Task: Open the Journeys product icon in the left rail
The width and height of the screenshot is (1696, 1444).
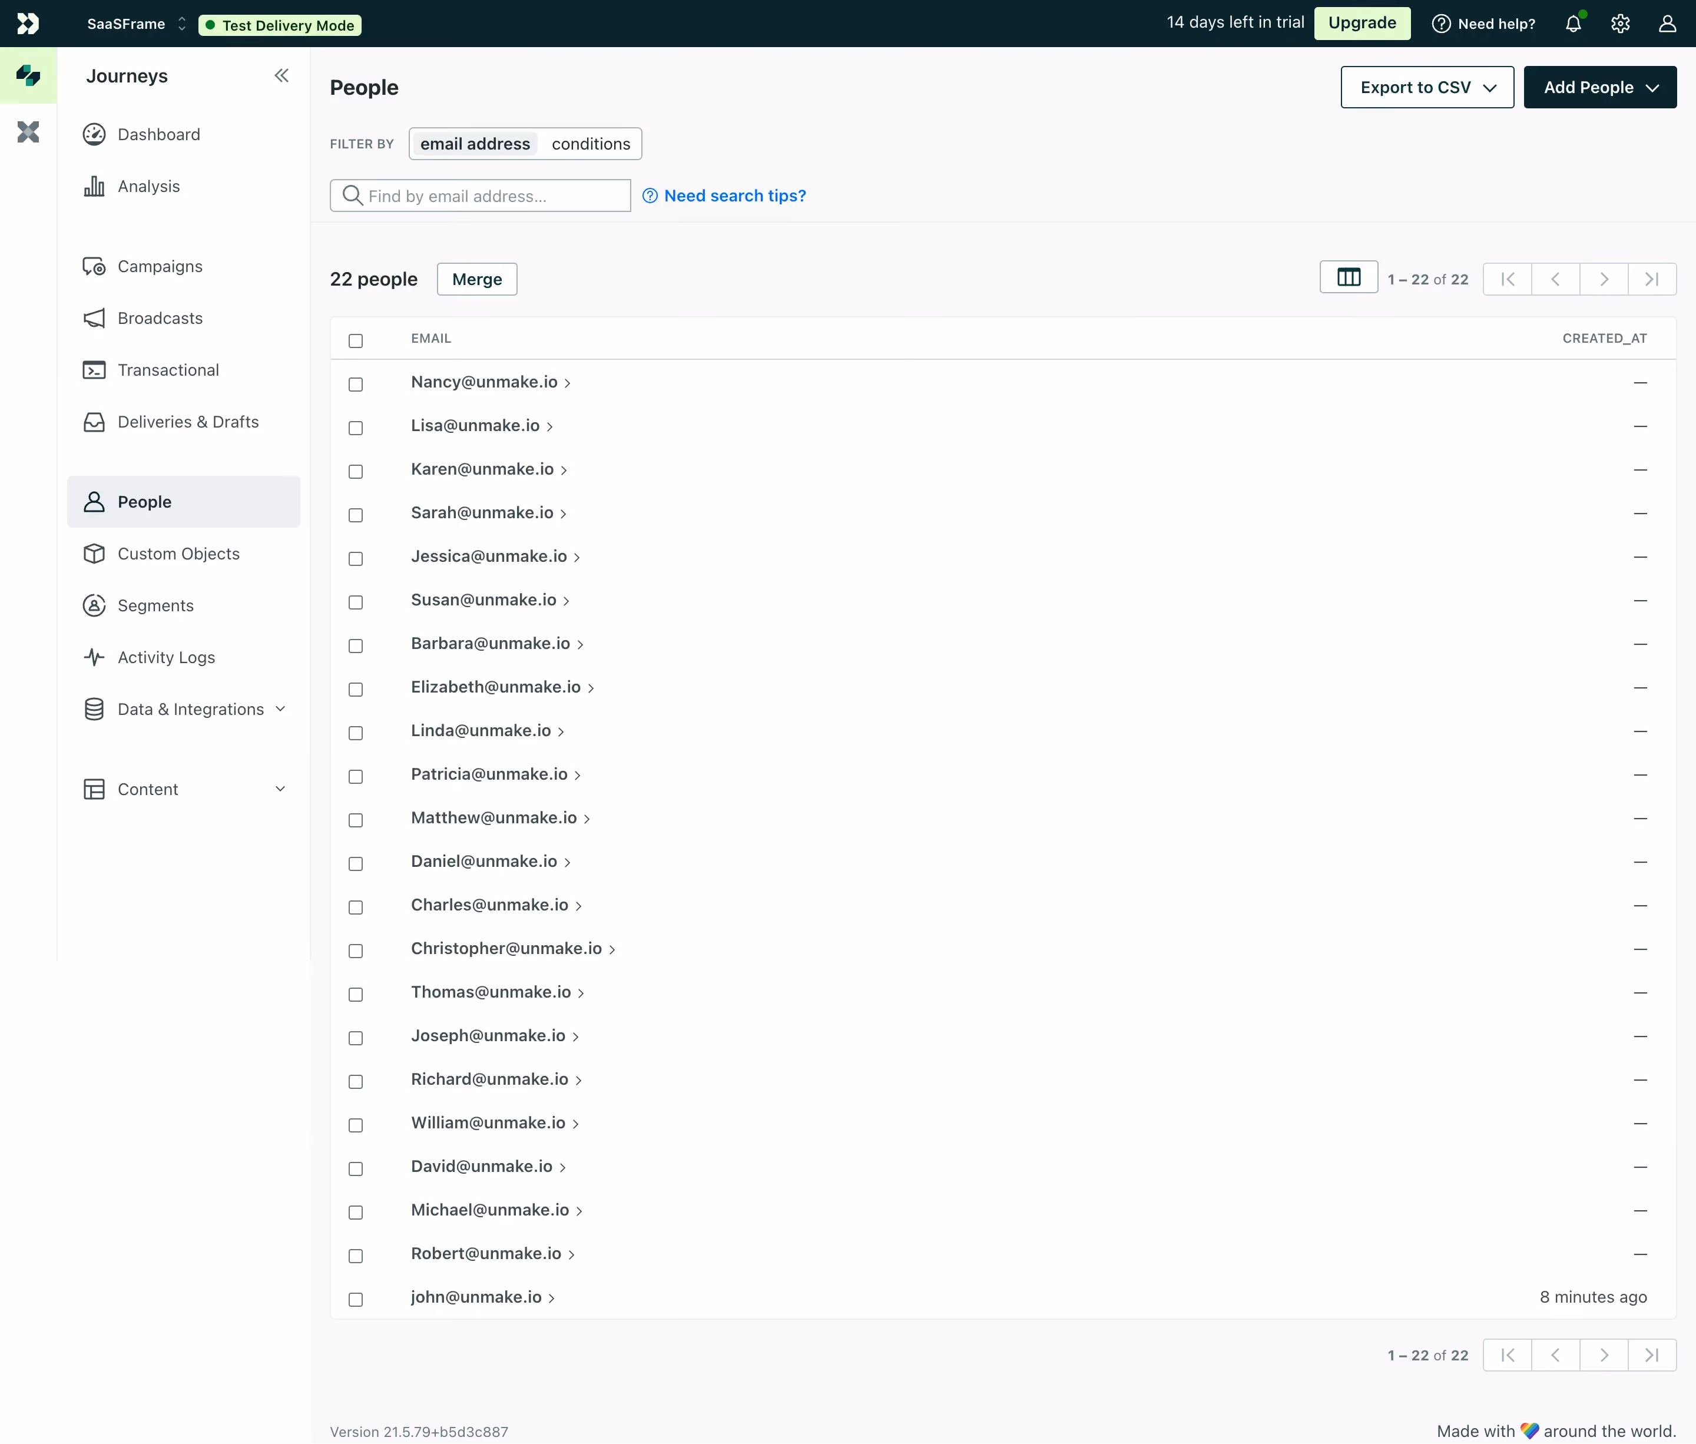Action: 29,75
